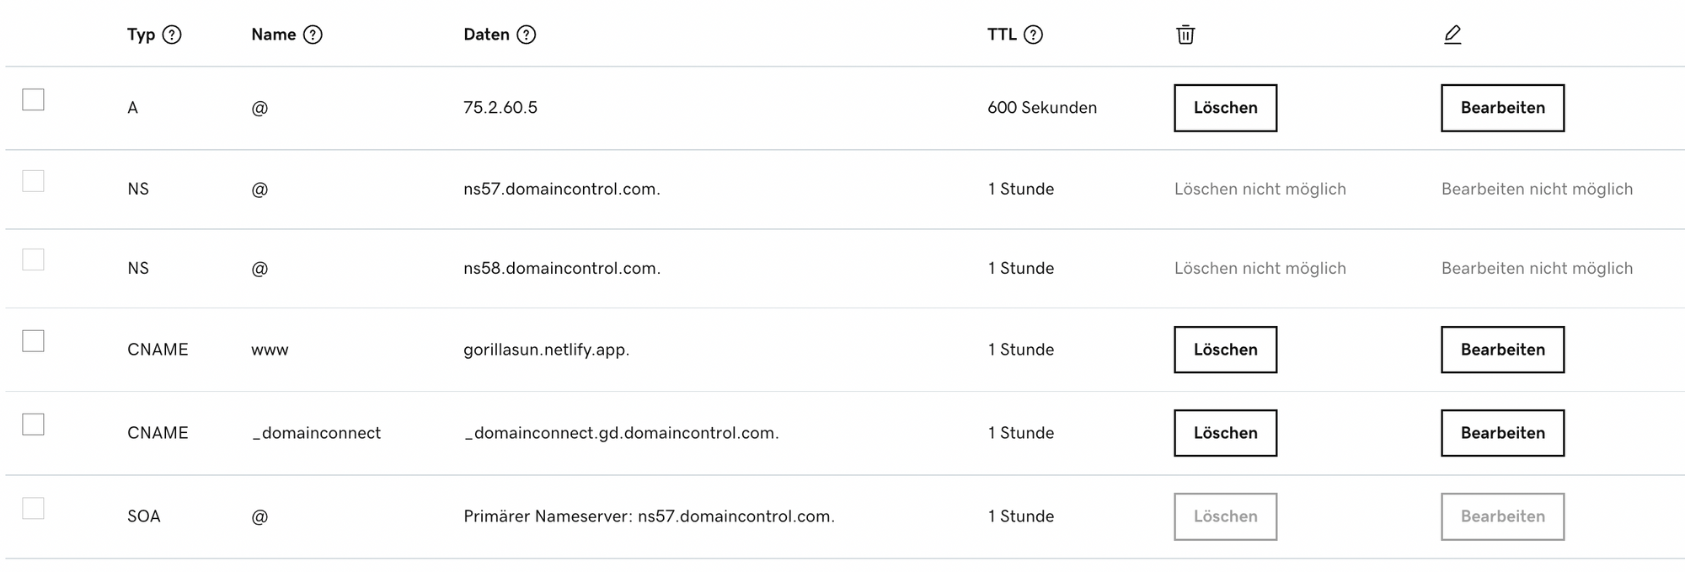Screen dimensions: 1685x572
Task: Tick the www CNAME record checkbox
Action: pyautogui.click(x=33, y=341)
